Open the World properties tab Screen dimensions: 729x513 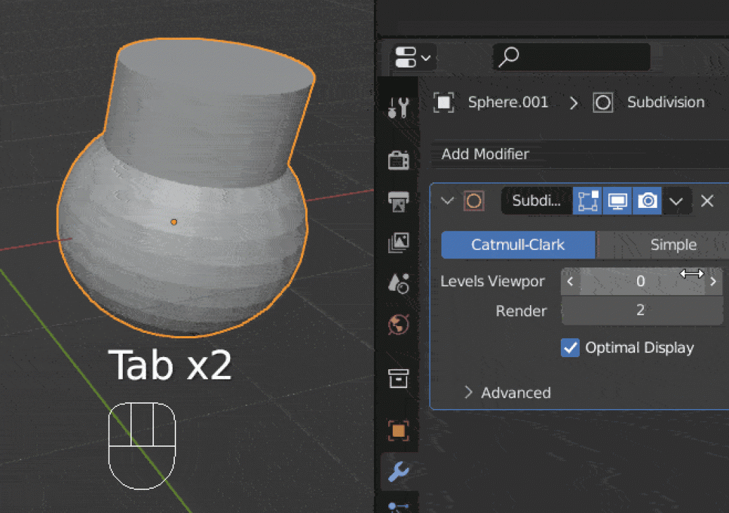pos(398,325)
